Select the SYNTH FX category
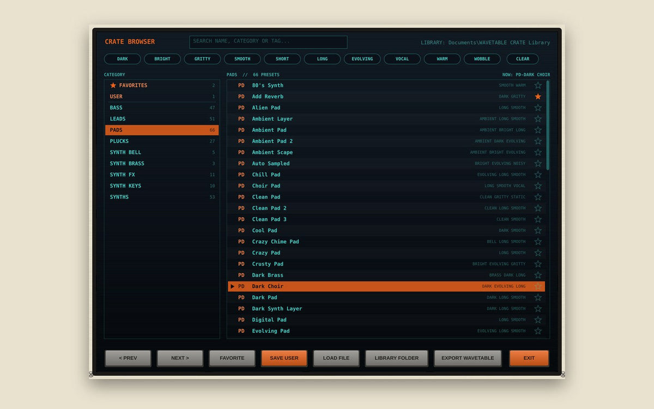Image resolution: width=654 pixels, height=409 pixels. pyautogui.click(x=162, y=175)
